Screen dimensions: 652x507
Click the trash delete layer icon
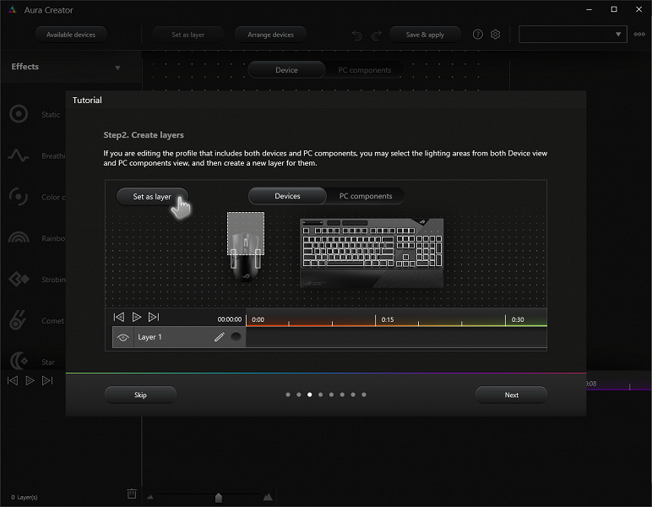coord(132,493)
